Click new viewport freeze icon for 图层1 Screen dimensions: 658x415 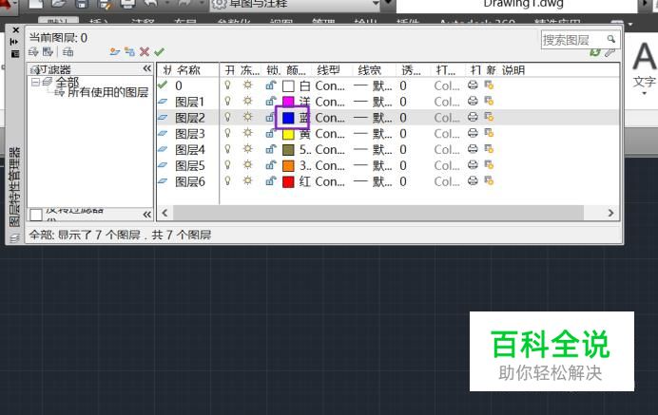[x=489, y=102]
